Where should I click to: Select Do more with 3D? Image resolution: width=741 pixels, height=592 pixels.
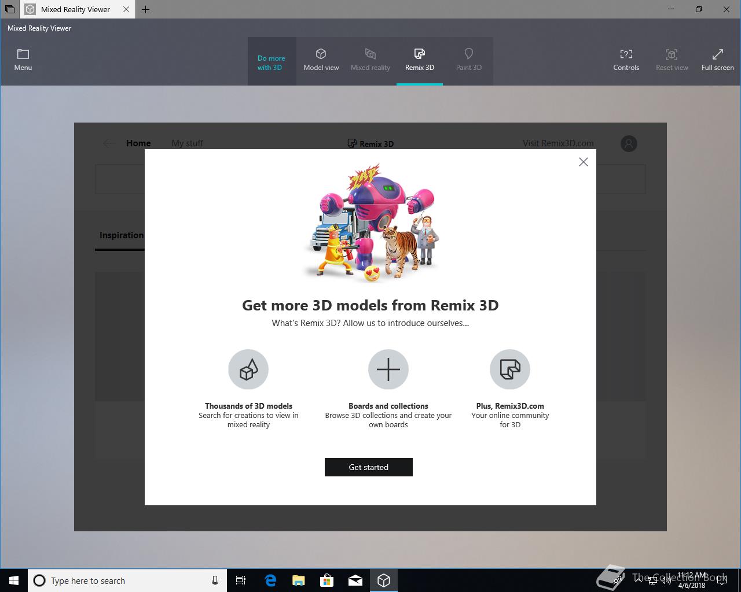pyautogui.click(x=272, y=62)
